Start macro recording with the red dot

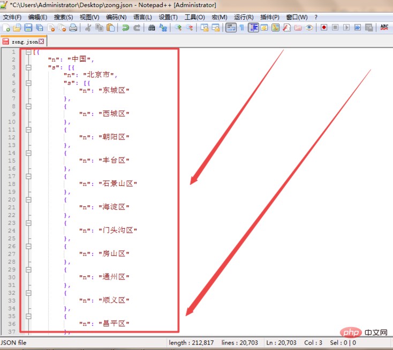[324, 27]
